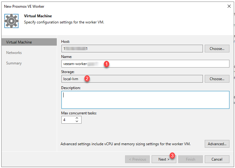Decrease max concurrent tasks
The image size is (235, 168).
(x=77, y=121)
